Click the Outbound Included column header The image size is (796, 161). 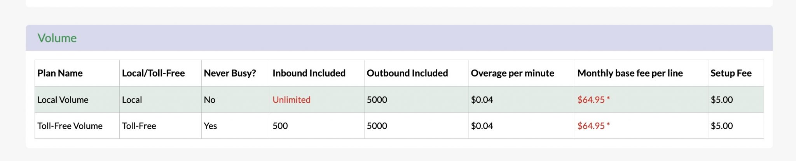(x=407, y=73)
